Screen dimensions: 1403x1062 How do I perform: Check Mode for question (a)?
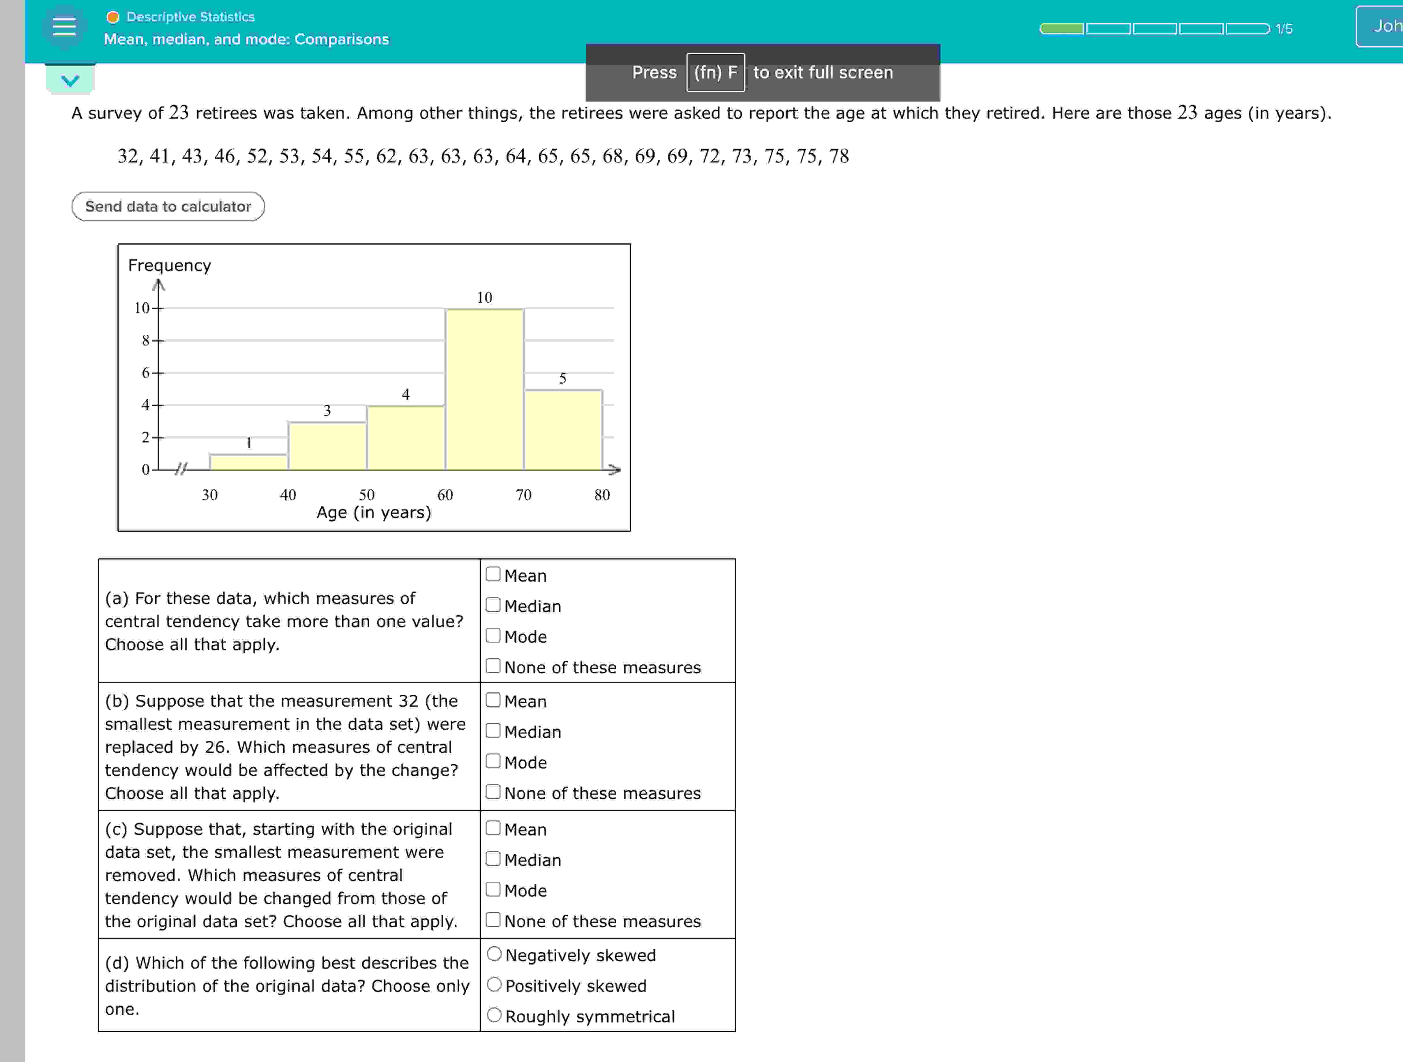click(x=493, y=636)
